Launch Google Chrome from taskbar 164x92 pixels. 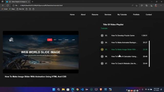(x=77, y=89)
